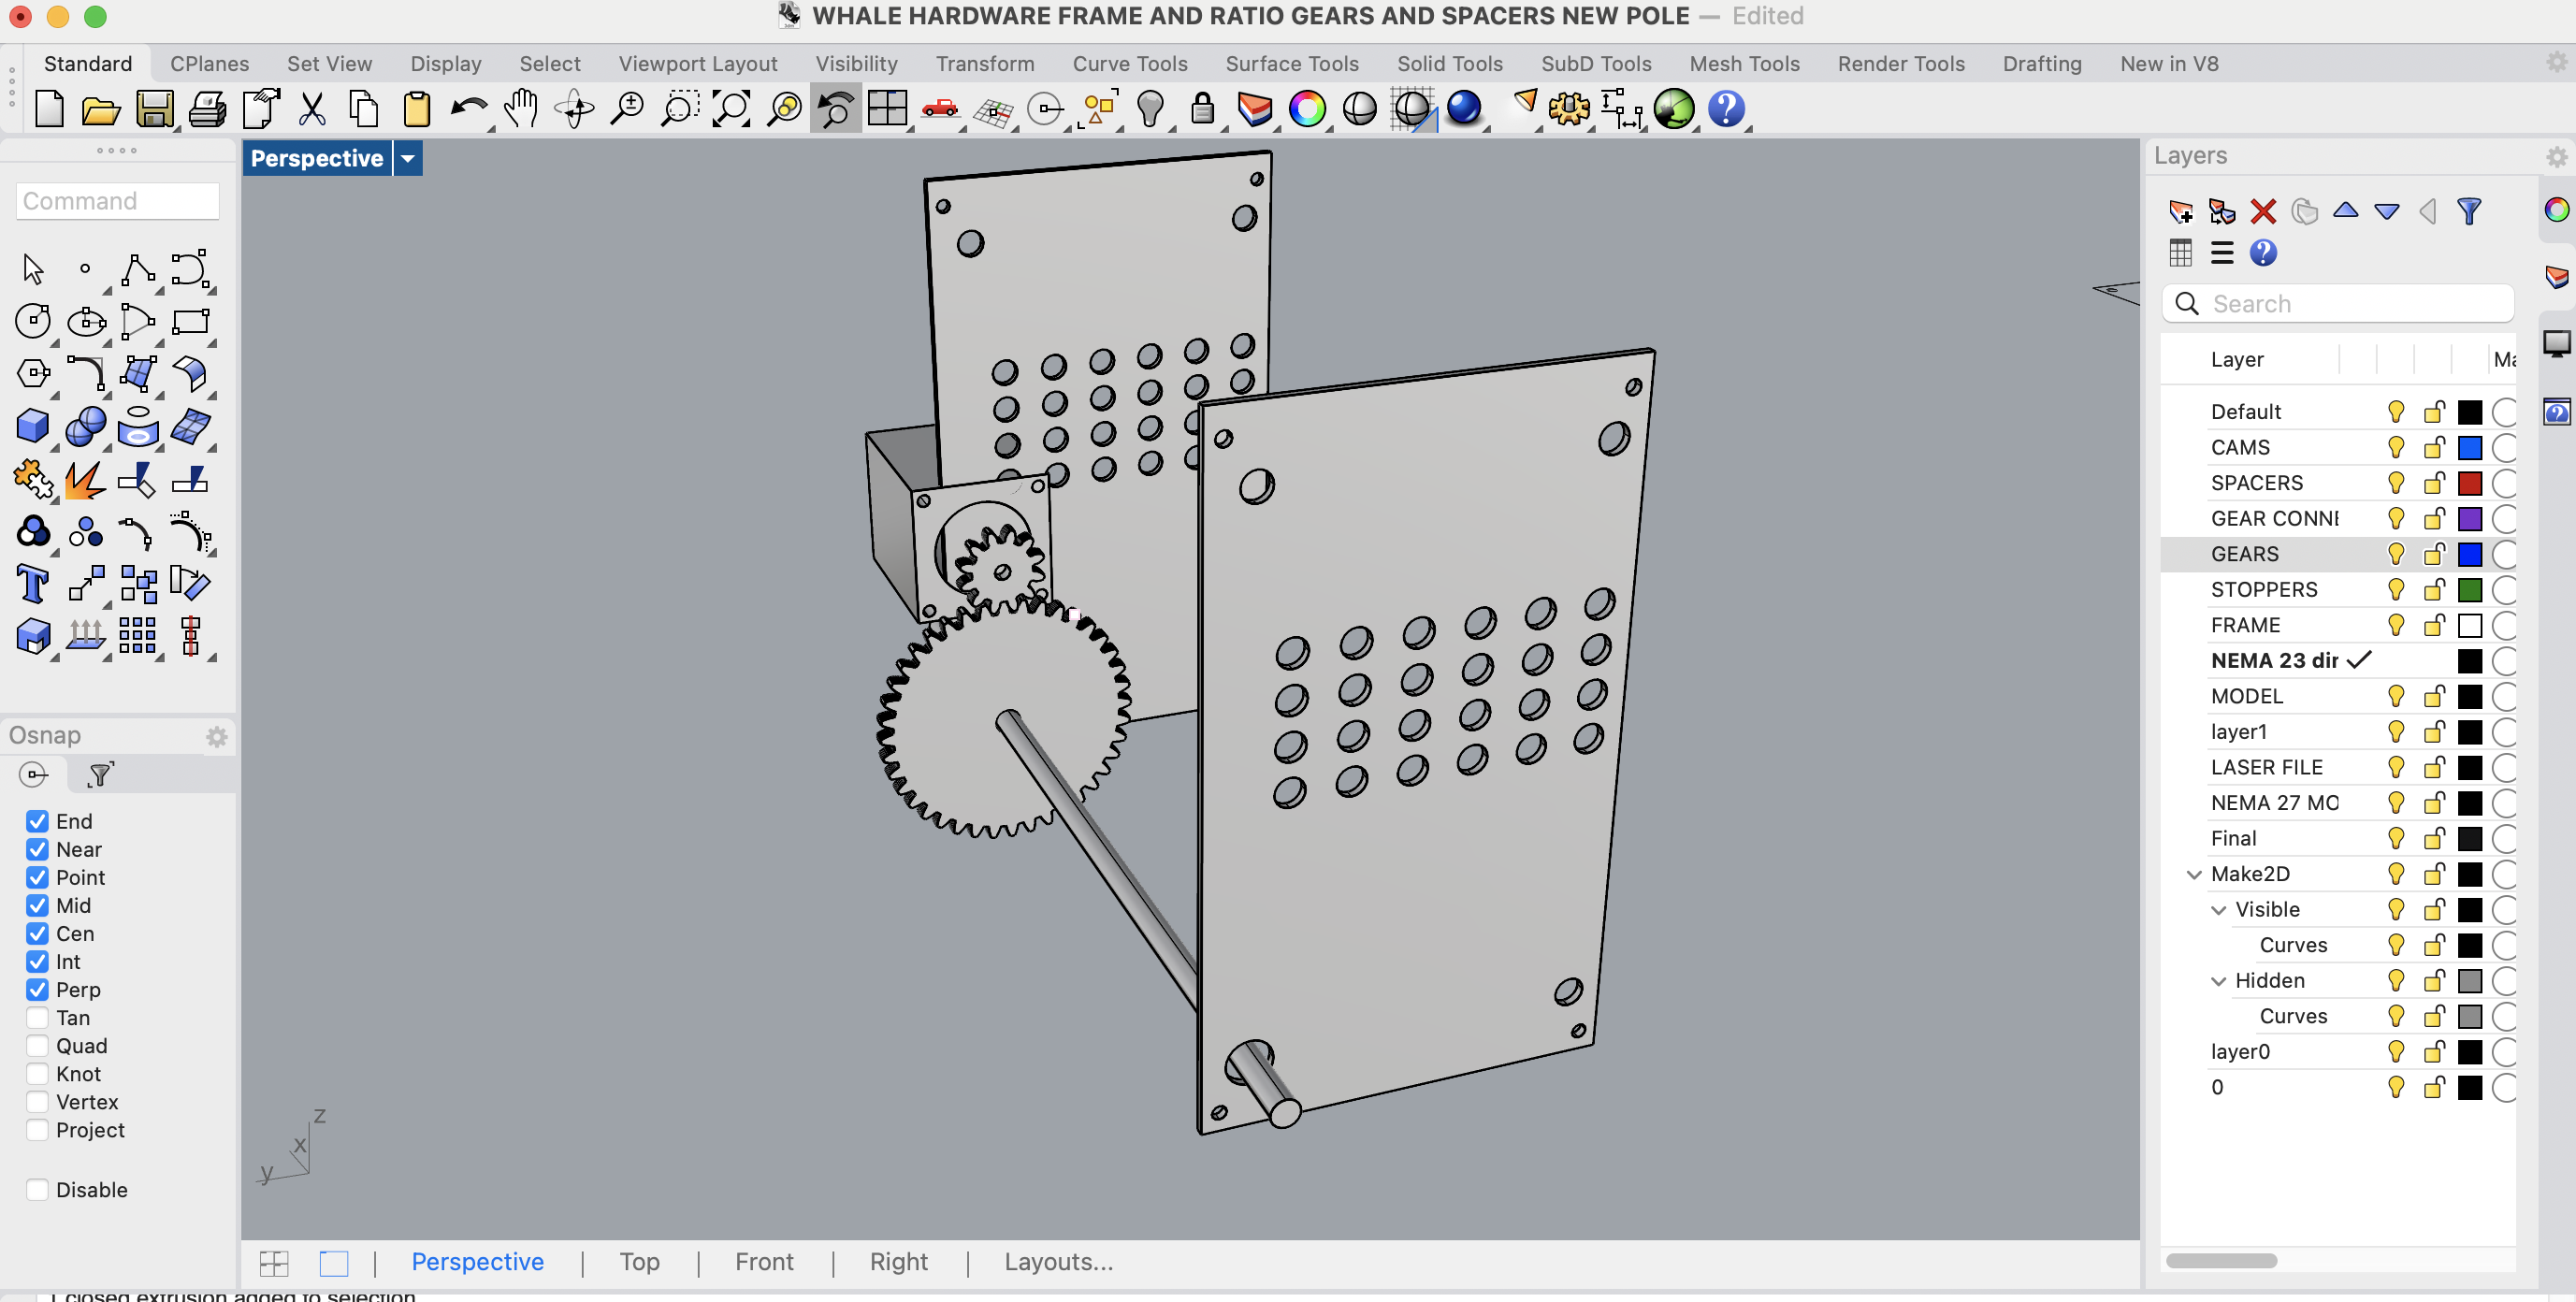Click the Shaded viewport sphere icon
Image resolution: width=2576 pixels, height=1302 pixels.
(x=1359, y=109)
